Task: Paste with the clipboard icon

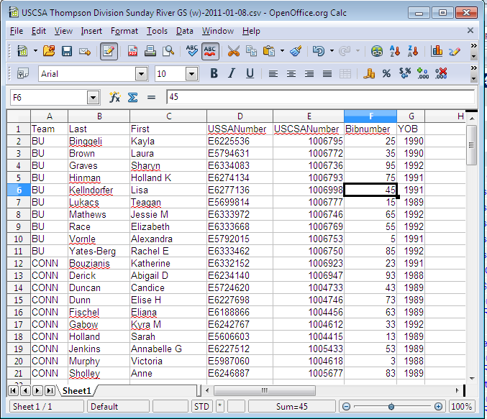Action: pos(269,51)
